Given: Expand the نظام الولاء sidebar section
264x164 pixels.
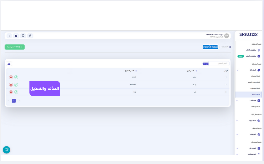Looking at the screenshot, I should tap(237, 121).
